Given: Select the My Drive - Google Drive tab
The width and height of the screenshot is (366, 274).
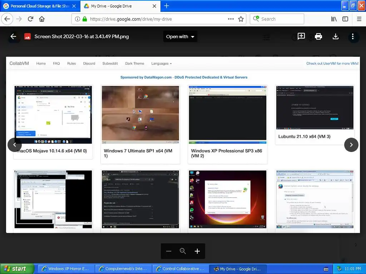Looking at the screenshot, I should pos(120,6).
